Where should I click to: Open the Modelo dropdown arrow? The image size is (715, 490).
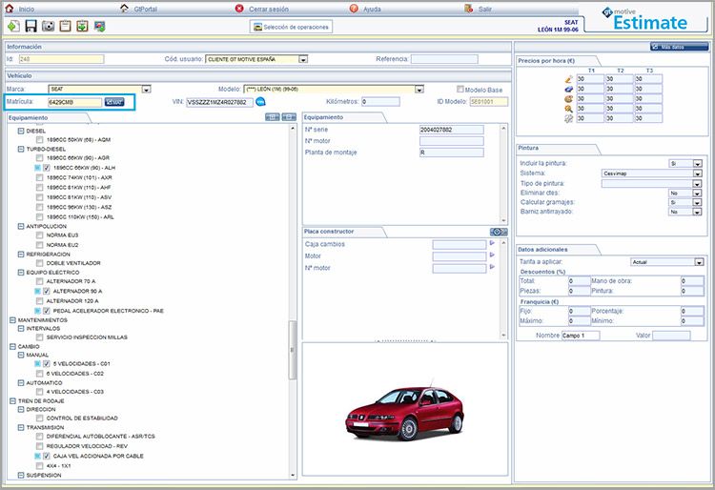point(419,90)
